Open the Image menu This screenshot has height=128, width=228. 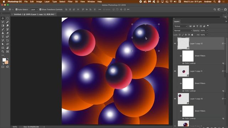tap(39, 1)
